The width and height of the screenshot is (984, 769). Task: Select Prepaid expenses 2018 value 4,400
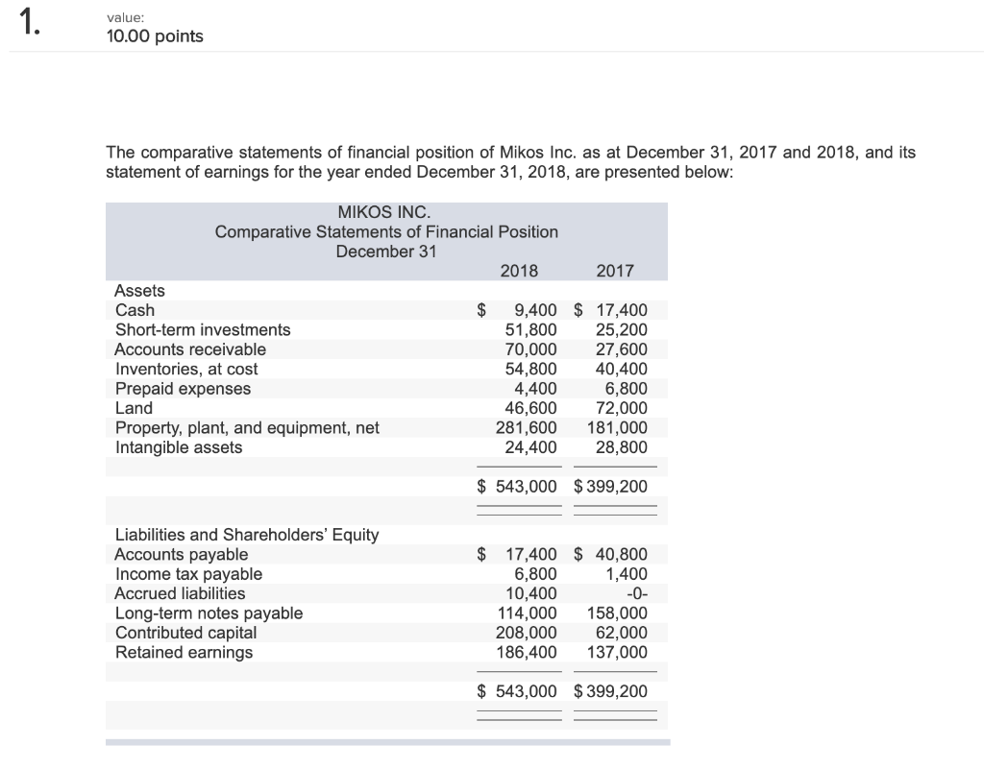point(535,389)
